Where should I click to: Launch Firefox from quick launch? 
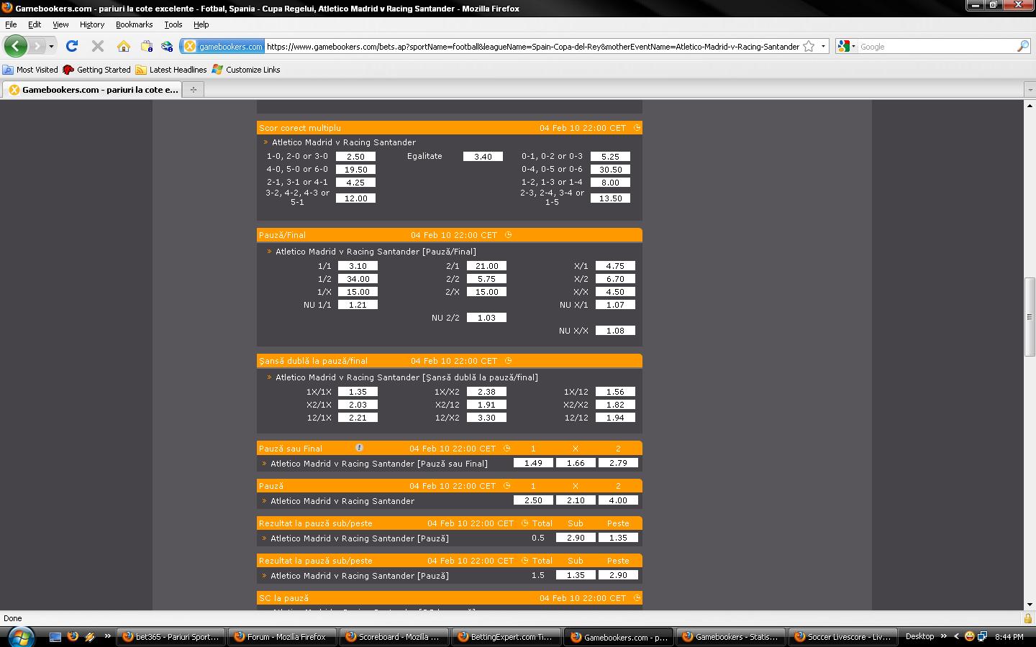coord(73,636)
